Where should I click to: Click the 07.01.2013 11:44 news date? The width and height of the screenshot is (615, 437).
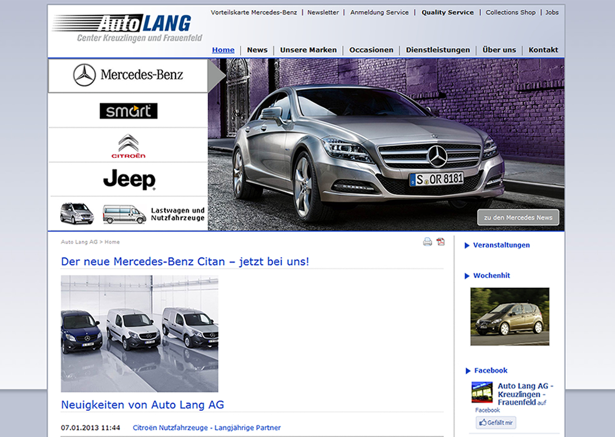coord(90,428)
